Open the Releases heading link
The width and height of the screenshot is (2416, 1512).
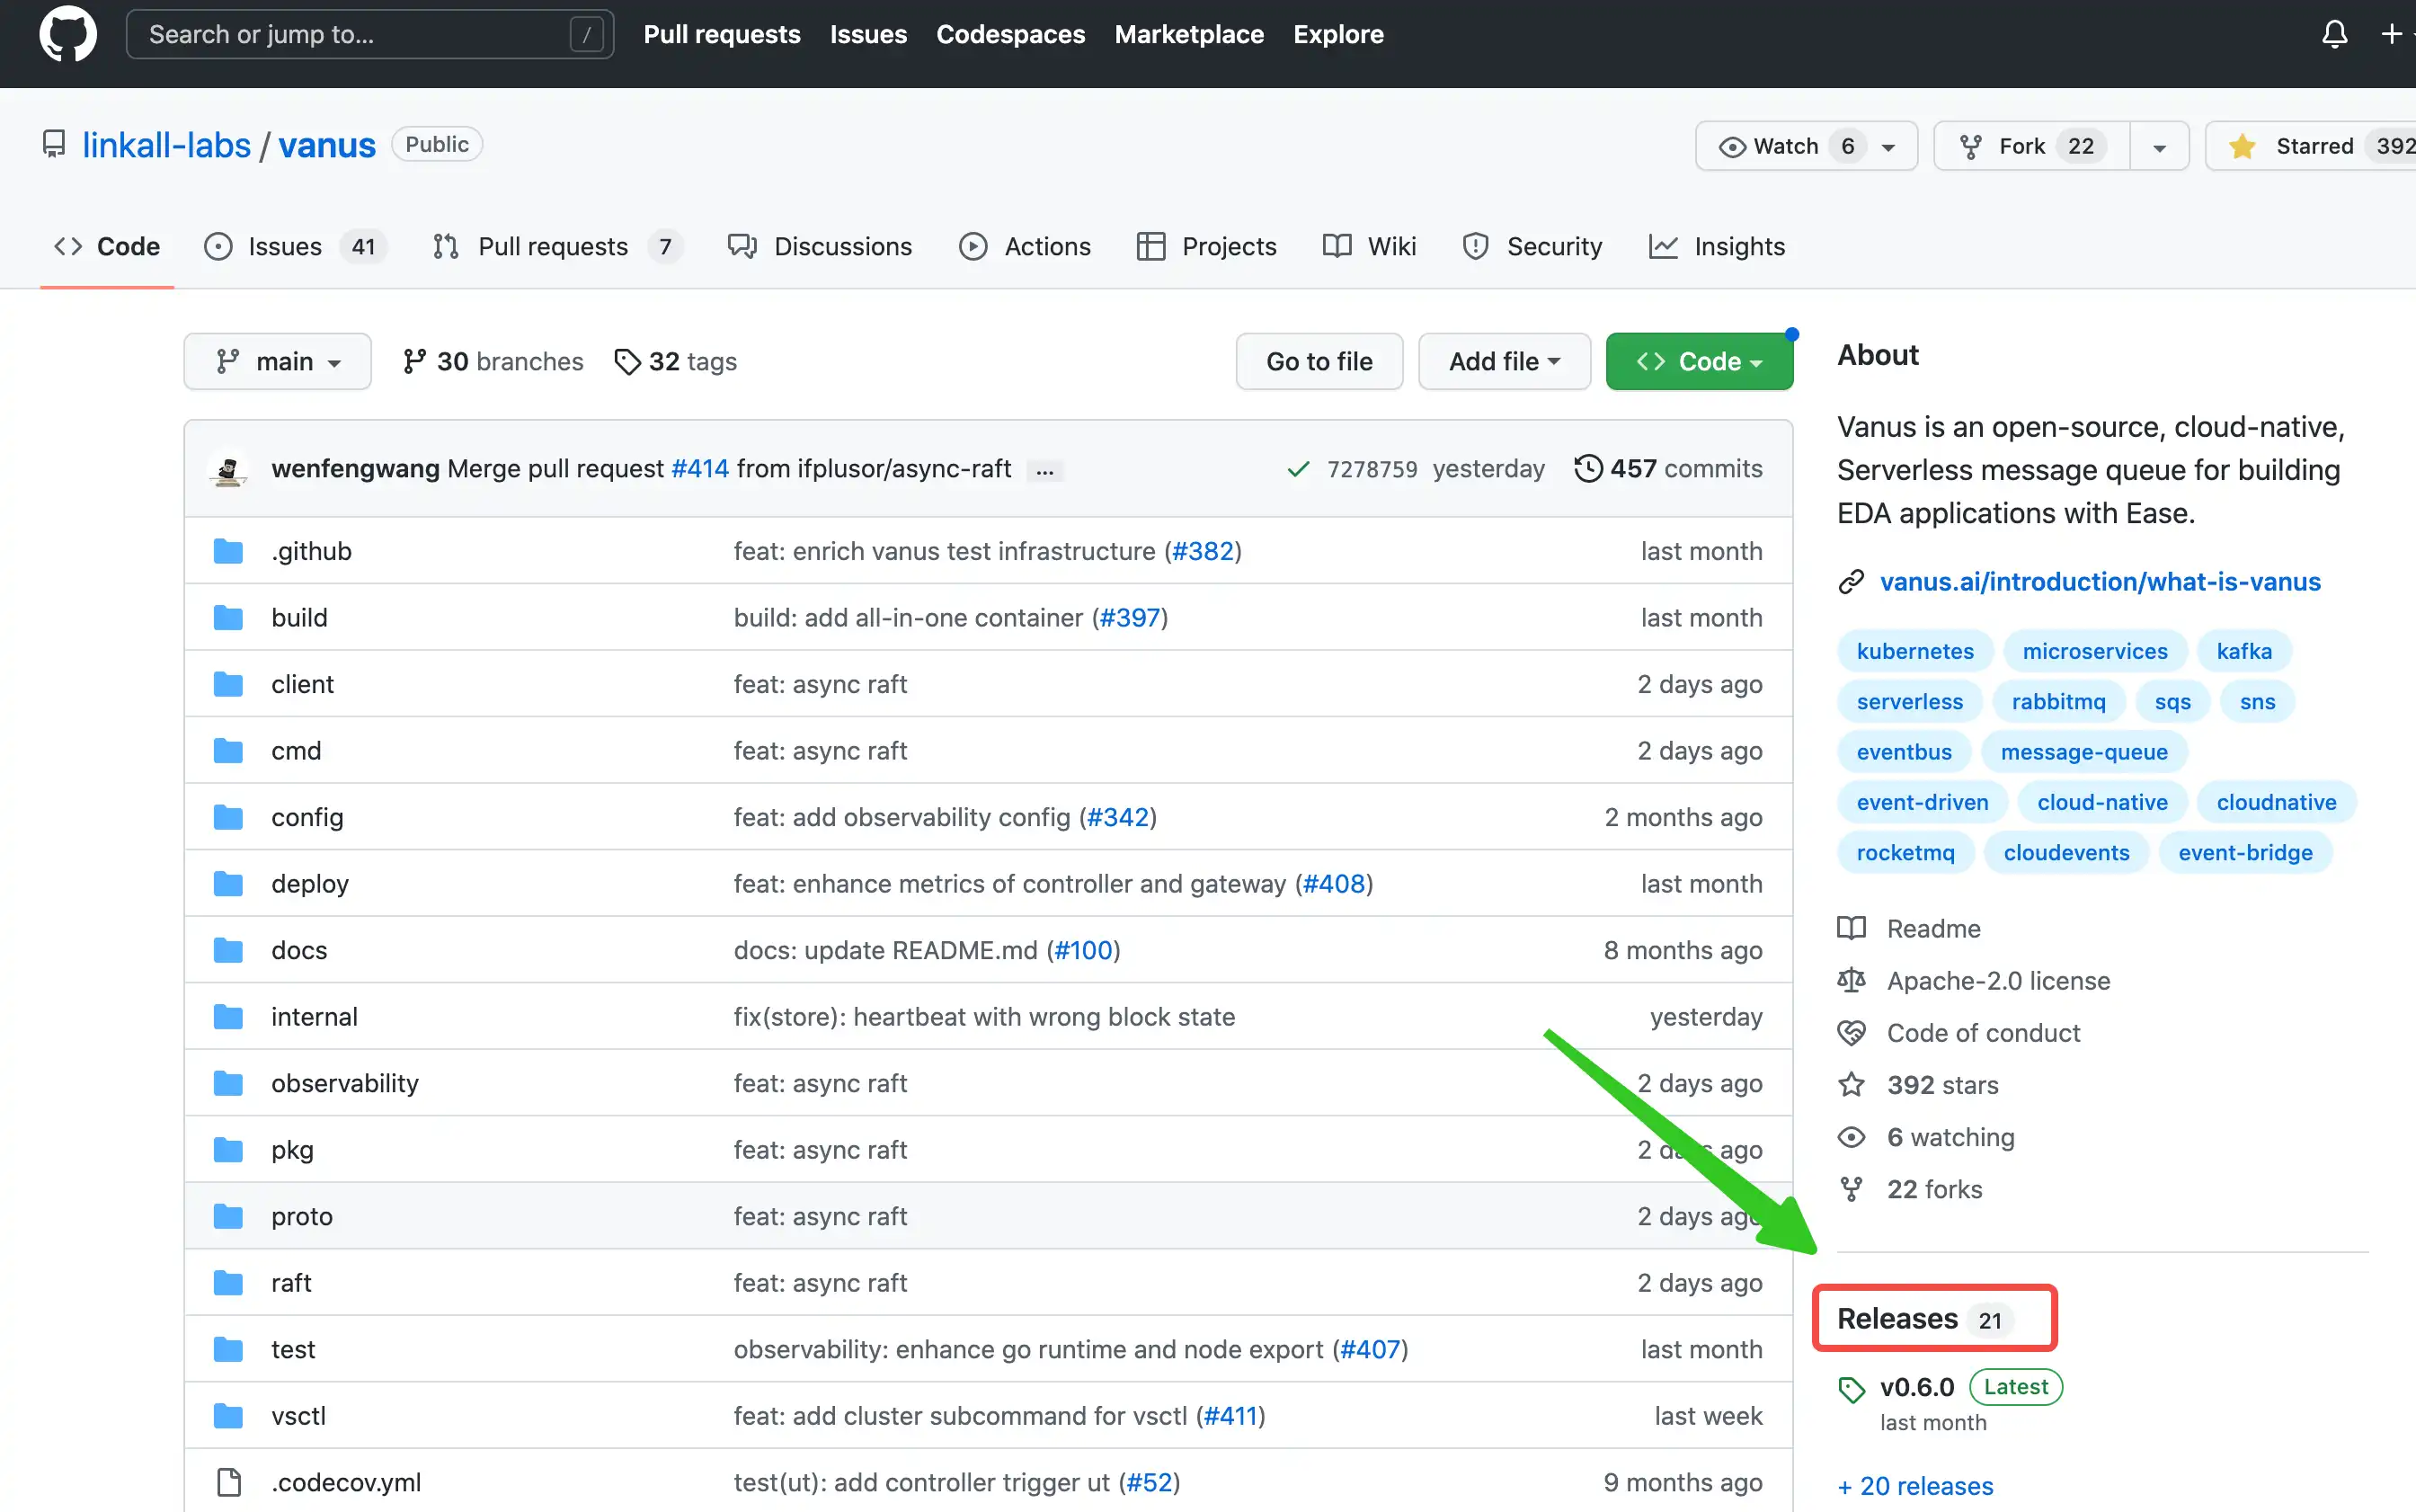pyautogui.click(x=1897, y=1319)
